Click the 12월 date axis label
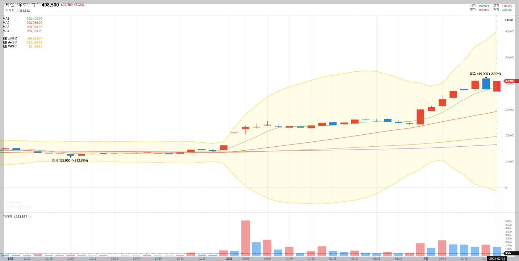The width and height of the screenshot is (519, 261). tap(10, 259)
